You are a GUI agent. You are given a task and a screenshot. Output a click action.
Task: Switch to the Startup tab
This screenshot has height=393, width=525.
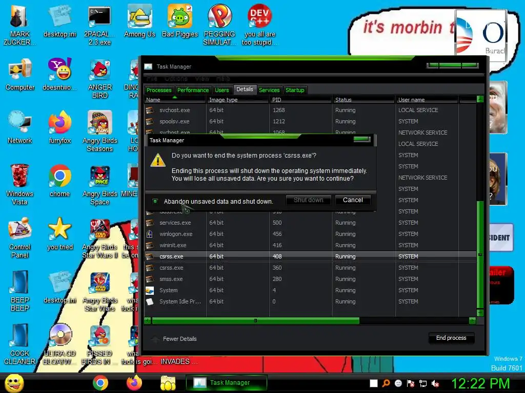(x=295, y=90)
